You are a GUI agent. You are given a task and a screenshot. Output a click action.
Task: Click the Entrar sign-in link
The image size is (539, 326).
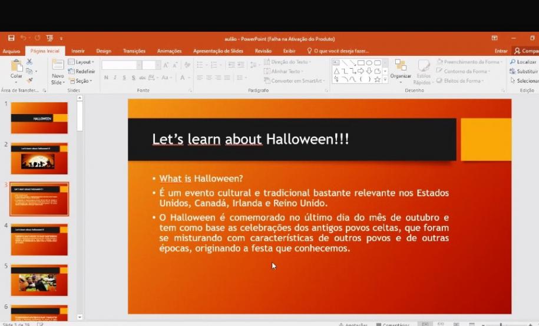point(501,51)
